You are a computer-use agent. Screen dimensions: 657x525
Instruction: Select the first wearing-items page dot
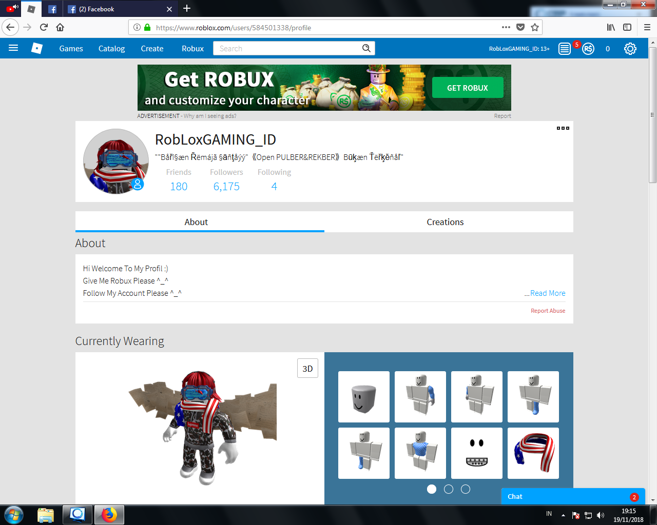point(432,489)
